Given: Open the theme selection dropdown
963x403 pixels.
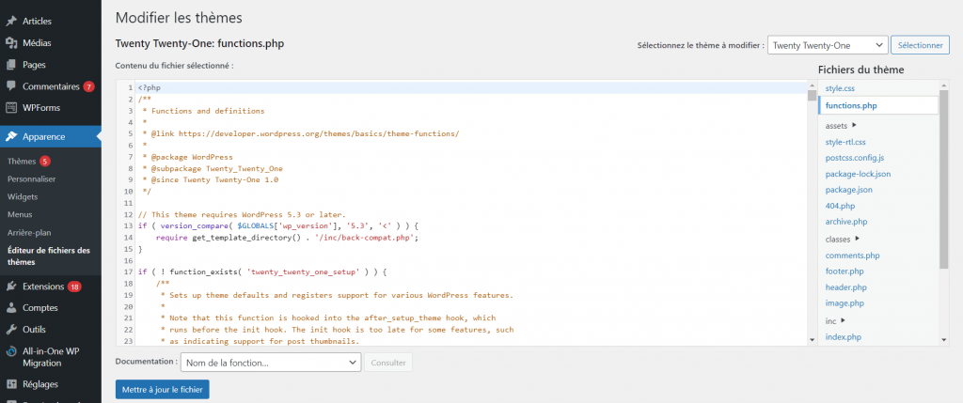Looking at the screenshot, I should (x=827, y=45).
